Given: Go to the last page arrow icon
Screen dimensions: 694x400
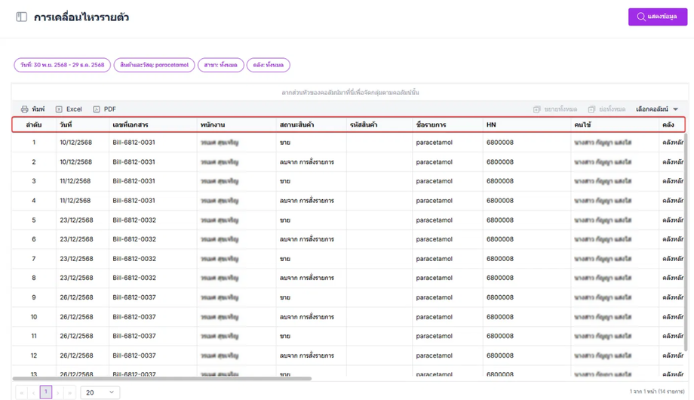Looking at the screenshot, I should 69,392.
